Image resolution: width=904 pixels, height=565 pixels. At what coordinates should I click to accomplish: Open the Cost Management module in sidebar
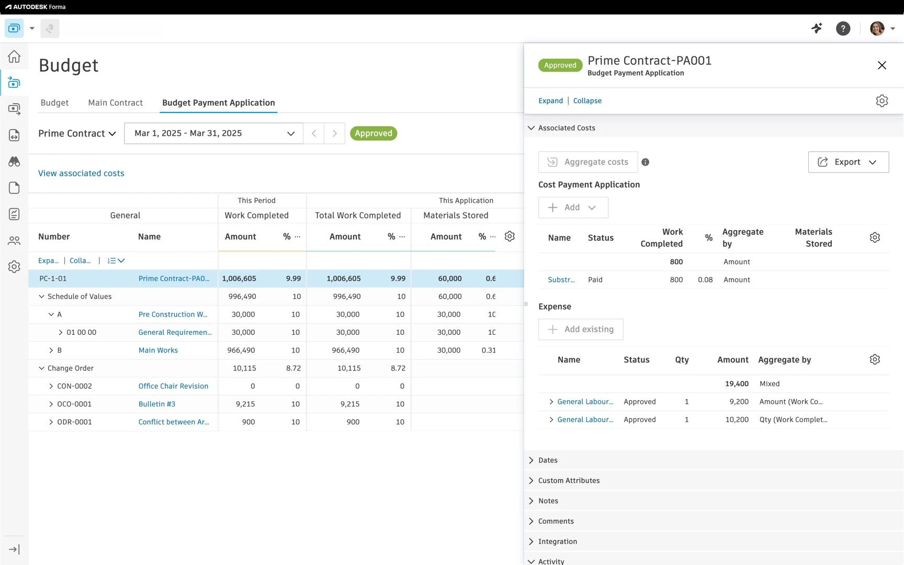(x=14, y=83)
